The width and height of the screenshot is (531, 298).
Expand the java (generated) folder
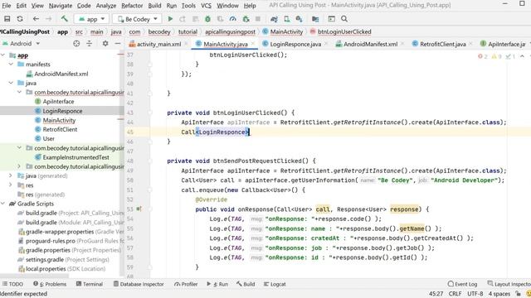click(x=11, y=175)
